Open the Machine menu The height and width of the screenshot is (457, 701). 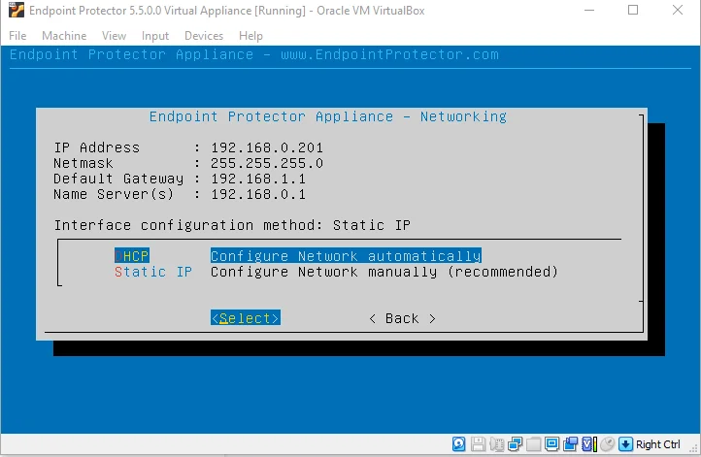64,36
